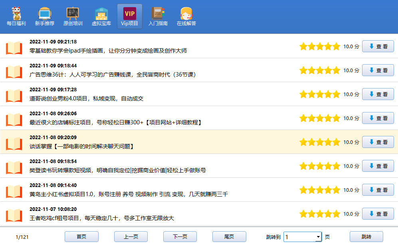Click timestamp 2022-11-09 09:18:44
The width and height of the screenshot is (398, 244).
click(x=53, y=66)
